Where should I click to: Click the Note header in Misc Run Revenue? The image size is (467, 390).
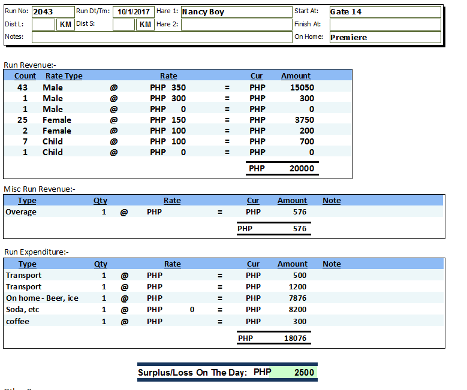coord(331,201)
